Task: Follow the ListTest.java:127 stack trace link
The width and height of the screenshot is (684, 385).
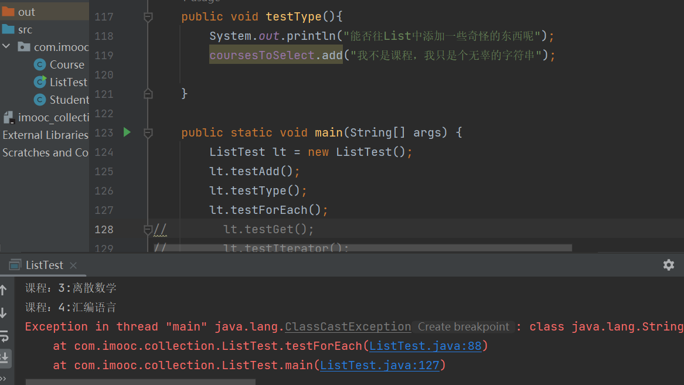Action: (379, 365)
